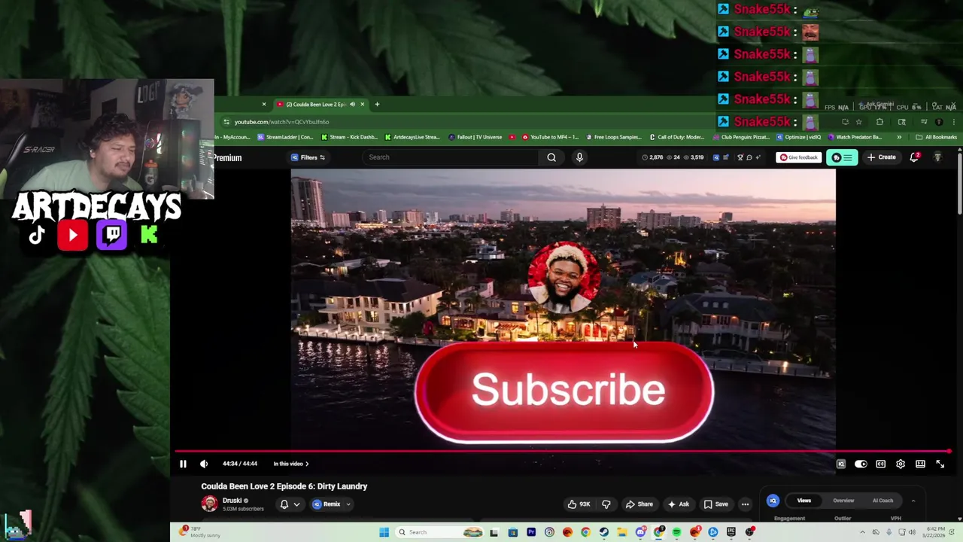Select the Overview tab in the vidIQ panel
The height and width of the screenshot is (542, 963).
tap(843, 501)
